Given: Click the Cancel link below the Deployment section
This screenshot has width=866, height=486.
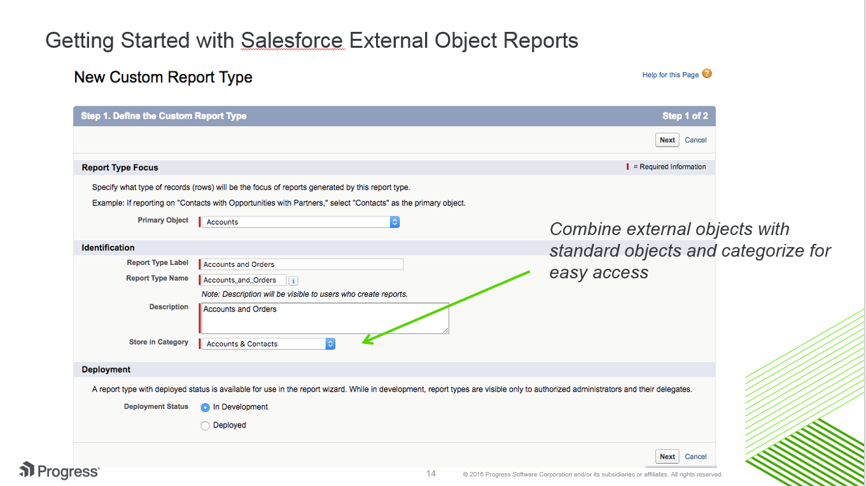Looking at the screenshot, I should [695, 457].
